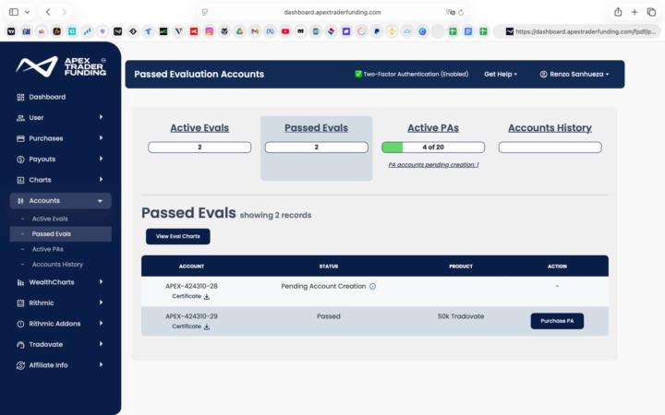The image size is (665, 415).
Task: Open the Get Help dropdown
Action: coord(501,74)
